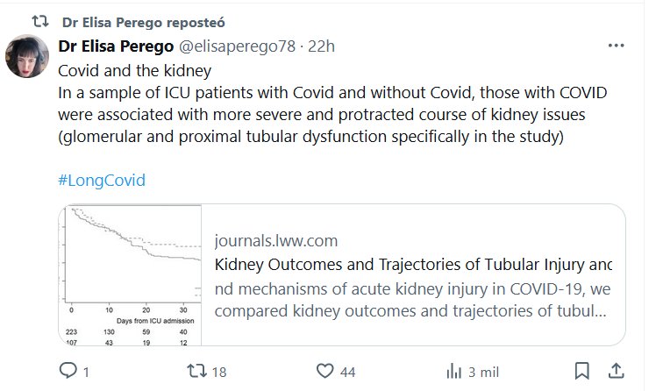Screen dimensions: 656x391
Task: View analytics via the bar chart icon
Action: click(453, 372)
